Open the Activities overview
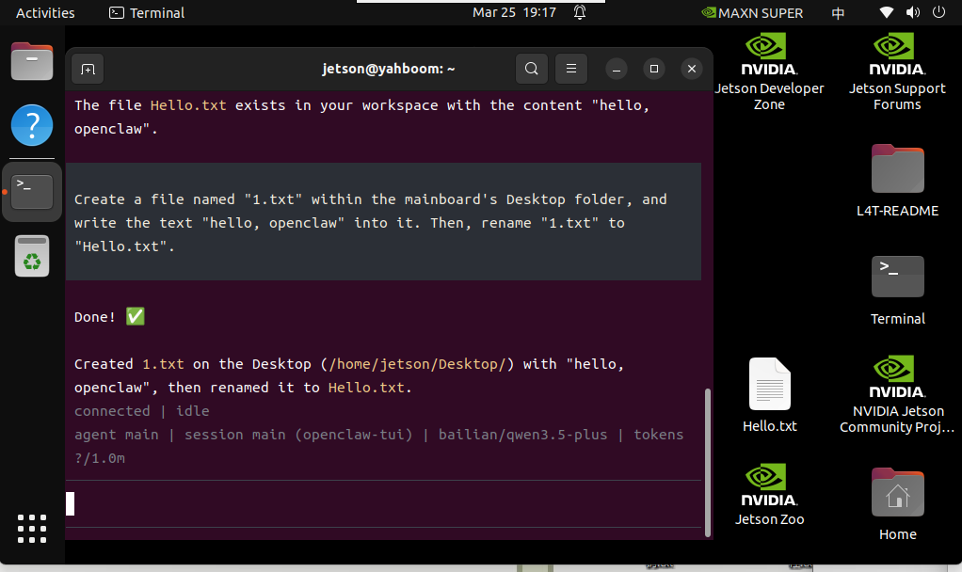 coord(45,13)
